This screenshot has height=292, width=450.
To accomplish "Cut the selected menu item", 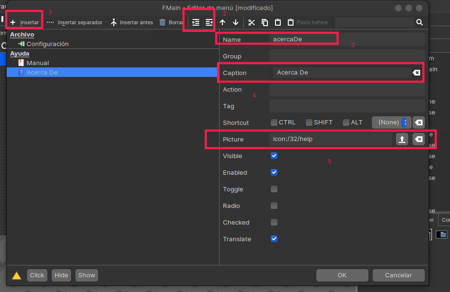I will tap(252, 22).
